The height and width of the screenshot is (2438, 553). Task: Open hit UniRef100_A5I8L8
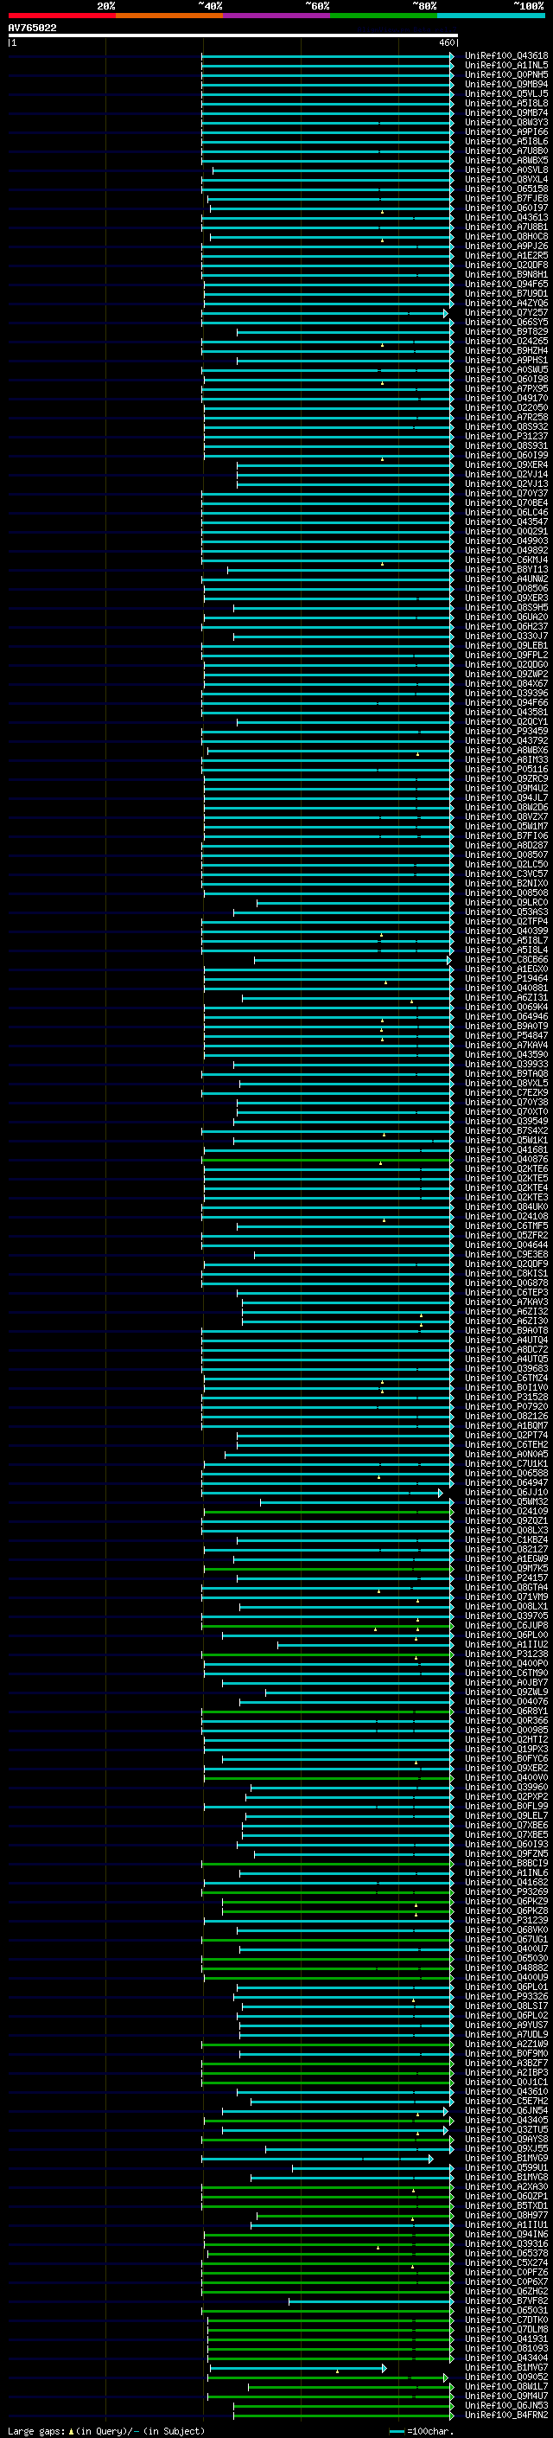[x=506, y=103]
